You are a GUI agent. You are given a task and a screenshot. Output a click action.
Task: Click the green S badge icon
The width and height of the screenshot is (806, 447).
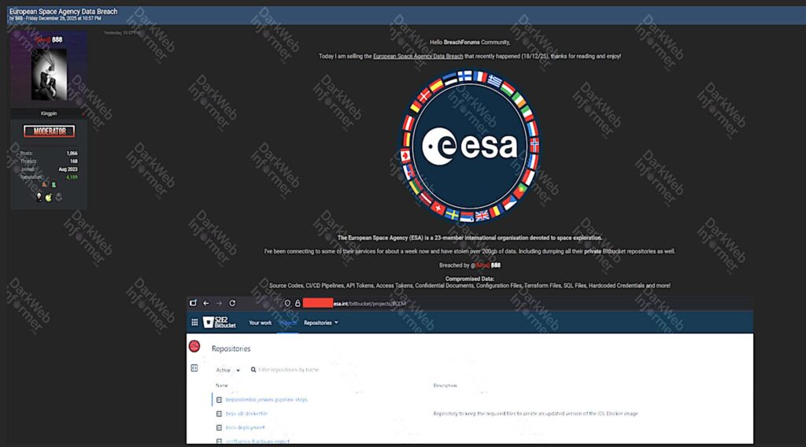tap(54, 185)
